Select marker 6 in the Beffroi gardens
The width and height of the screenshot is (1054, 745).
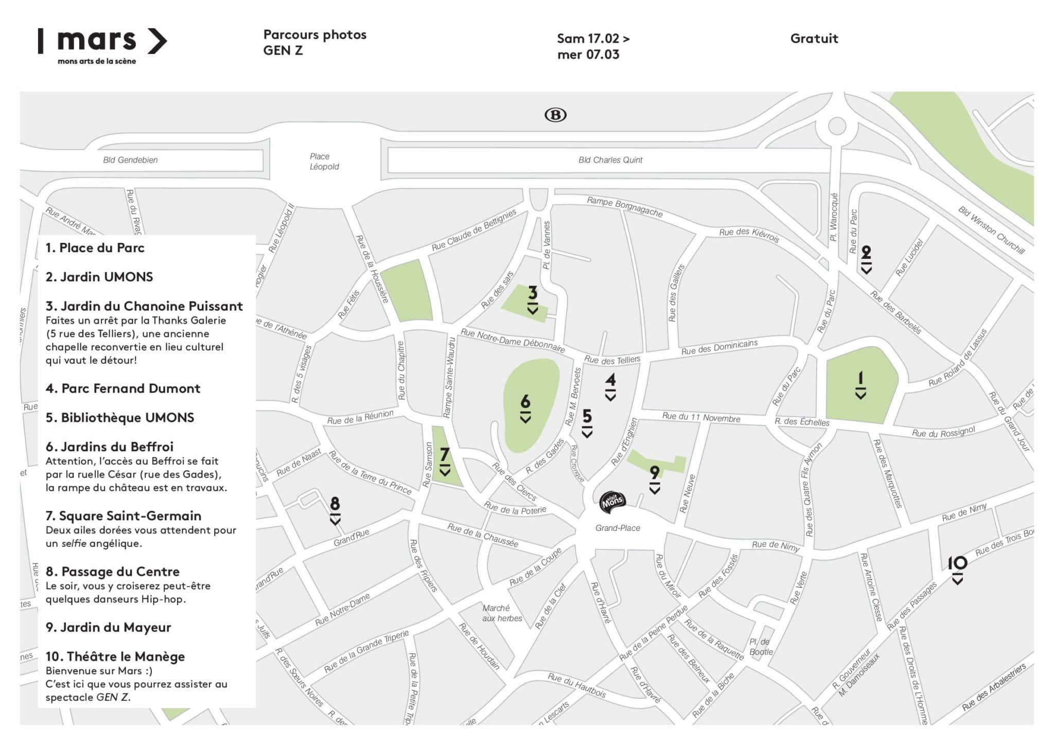click(525, 408)
